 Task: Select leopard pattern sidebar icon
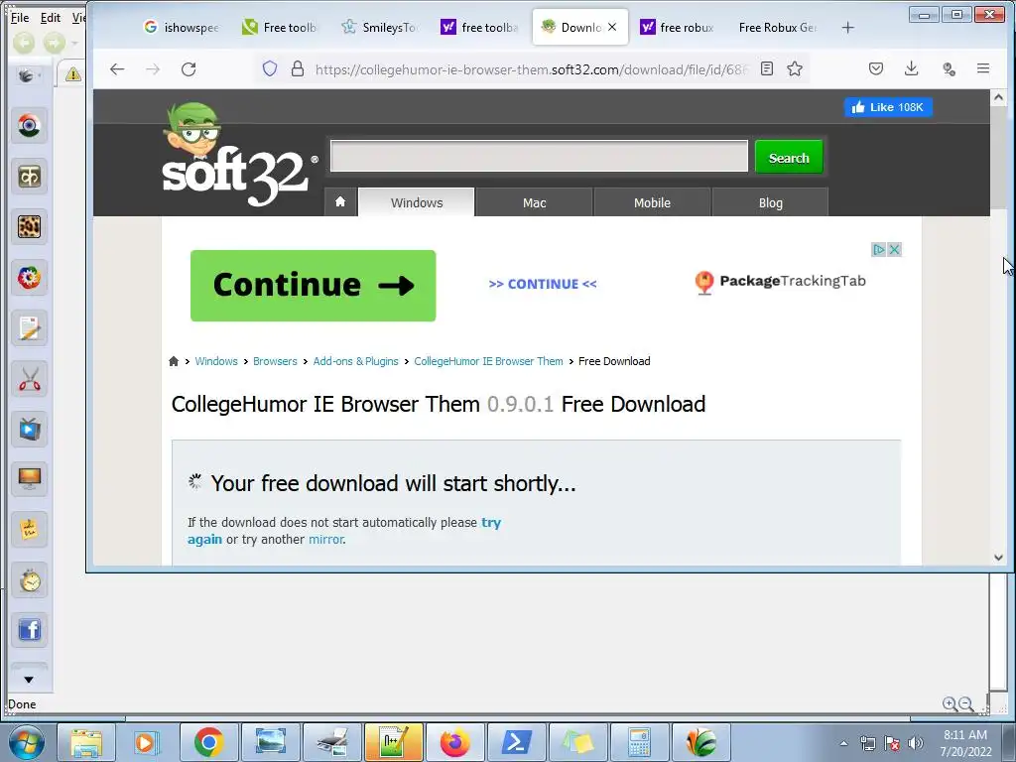[x=29, y=227]
